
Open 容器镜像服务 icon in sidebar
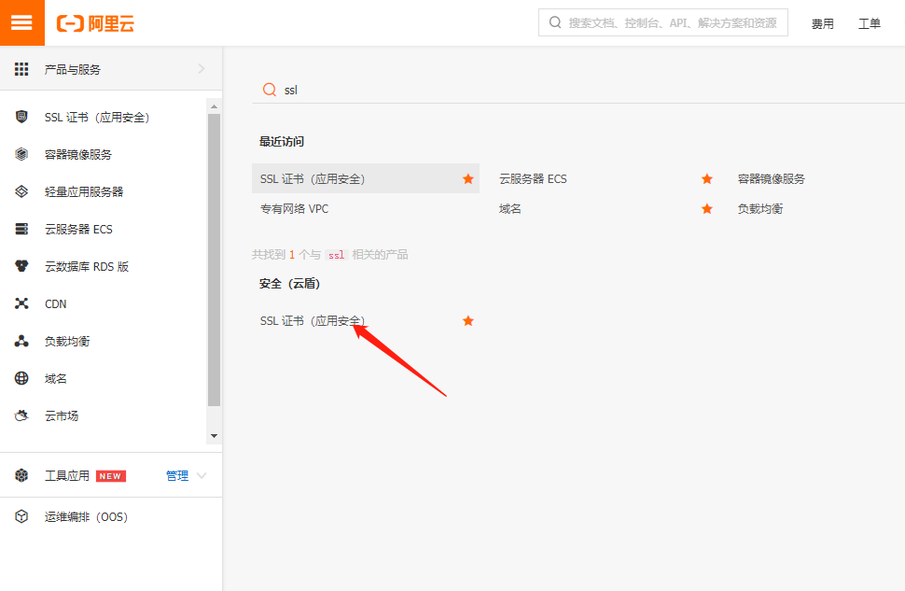pos(21,154)
